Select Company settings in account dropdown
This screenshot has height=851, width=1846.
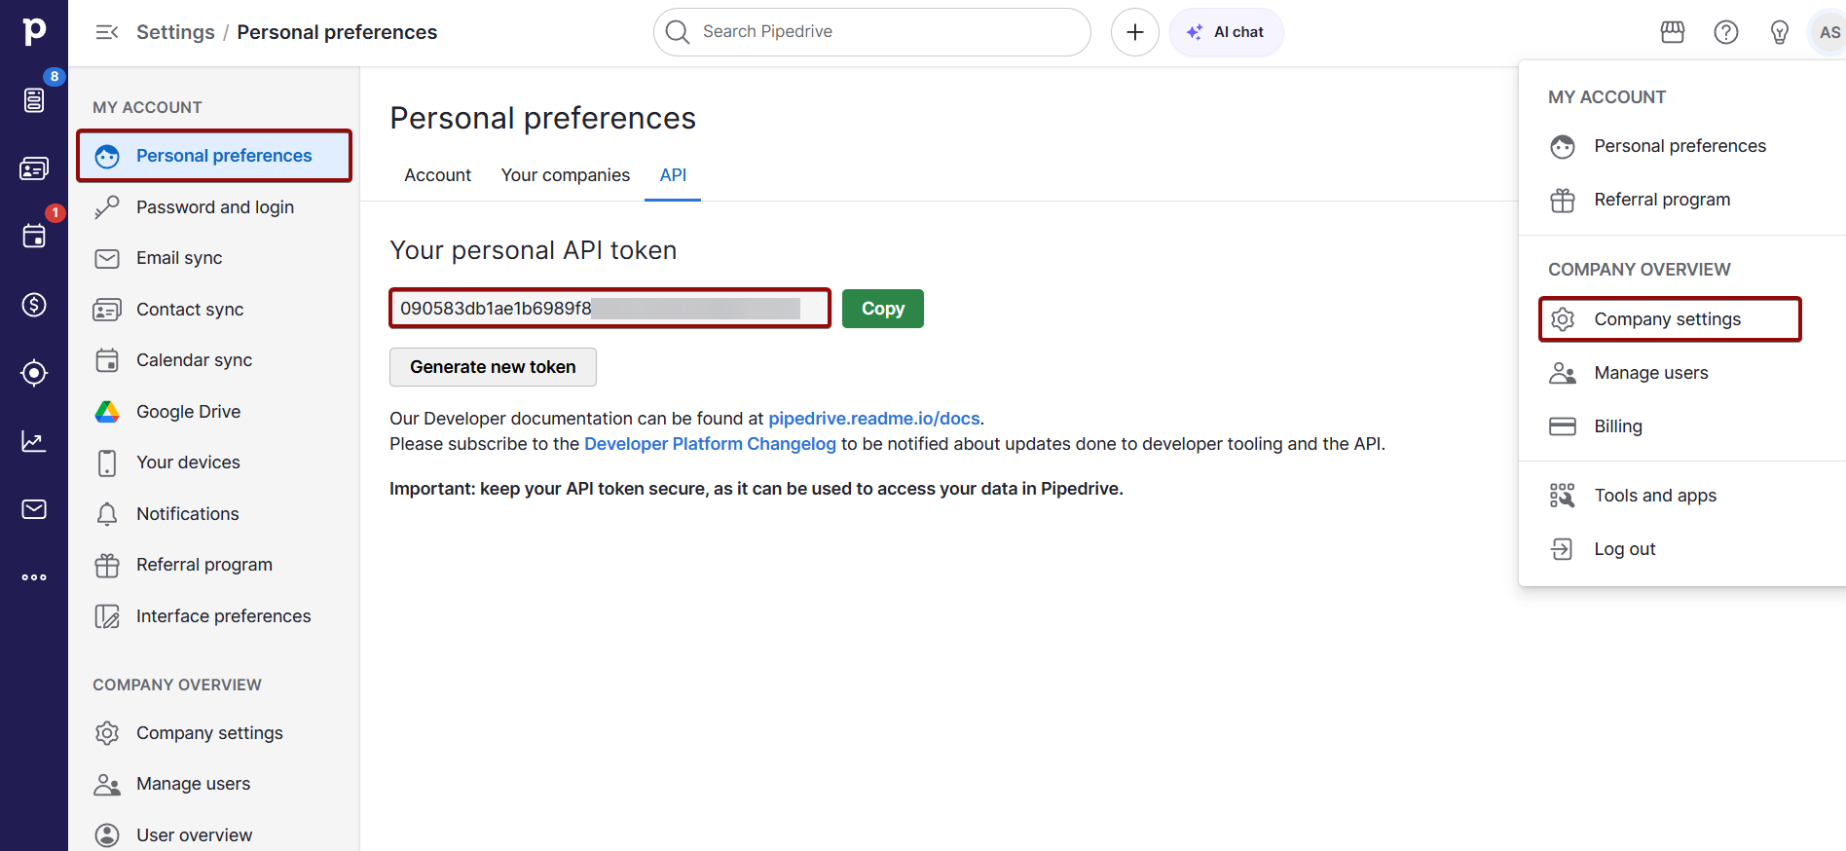[1668, 319]
